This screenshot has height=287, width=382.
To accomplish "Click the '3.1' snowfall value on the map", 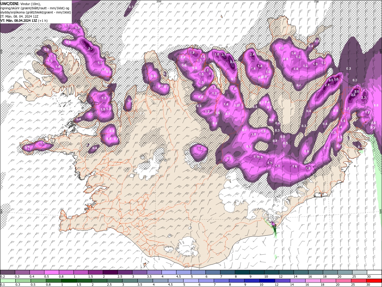I will click(x=224, y=55).
